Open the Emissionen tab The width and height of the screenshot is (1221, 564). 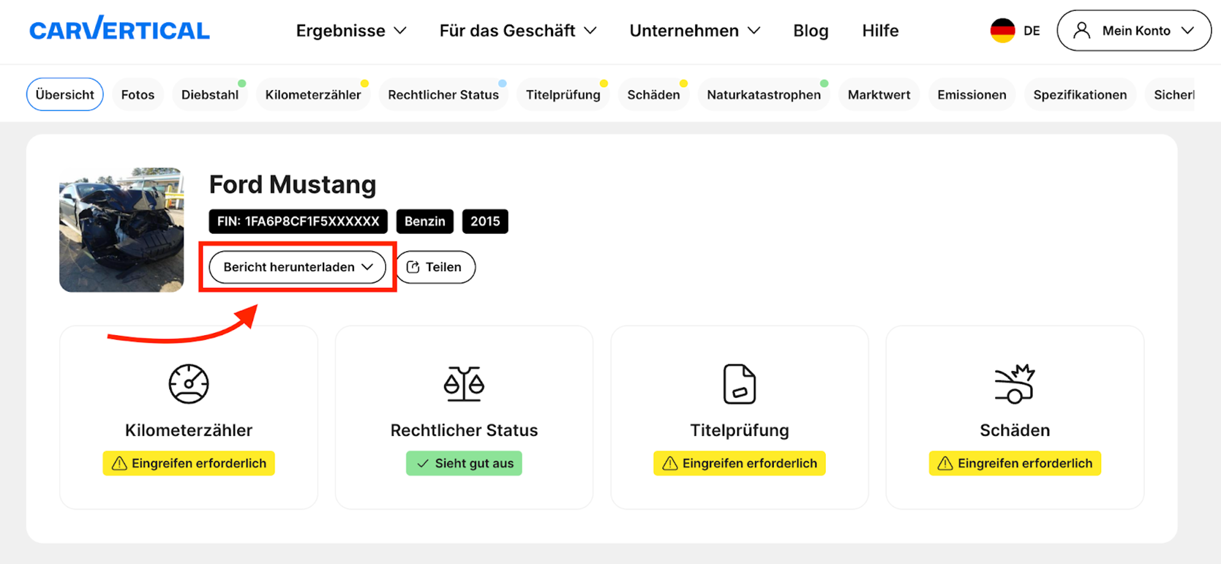972,95
